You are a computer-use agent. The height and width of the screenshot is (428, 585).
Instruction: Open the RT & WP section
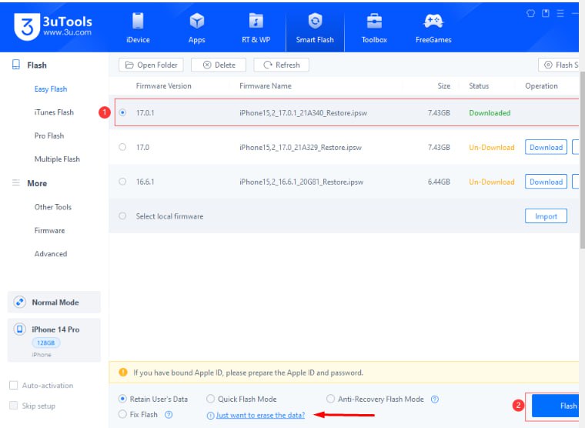pyautogui.click(x=256, y=28)
